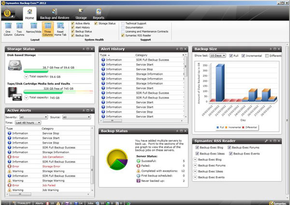Uncheck Active Alerts checkbox

point(72,23)
